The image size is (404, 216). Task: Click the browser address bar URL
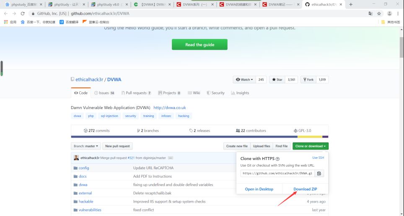click(100, 14)
